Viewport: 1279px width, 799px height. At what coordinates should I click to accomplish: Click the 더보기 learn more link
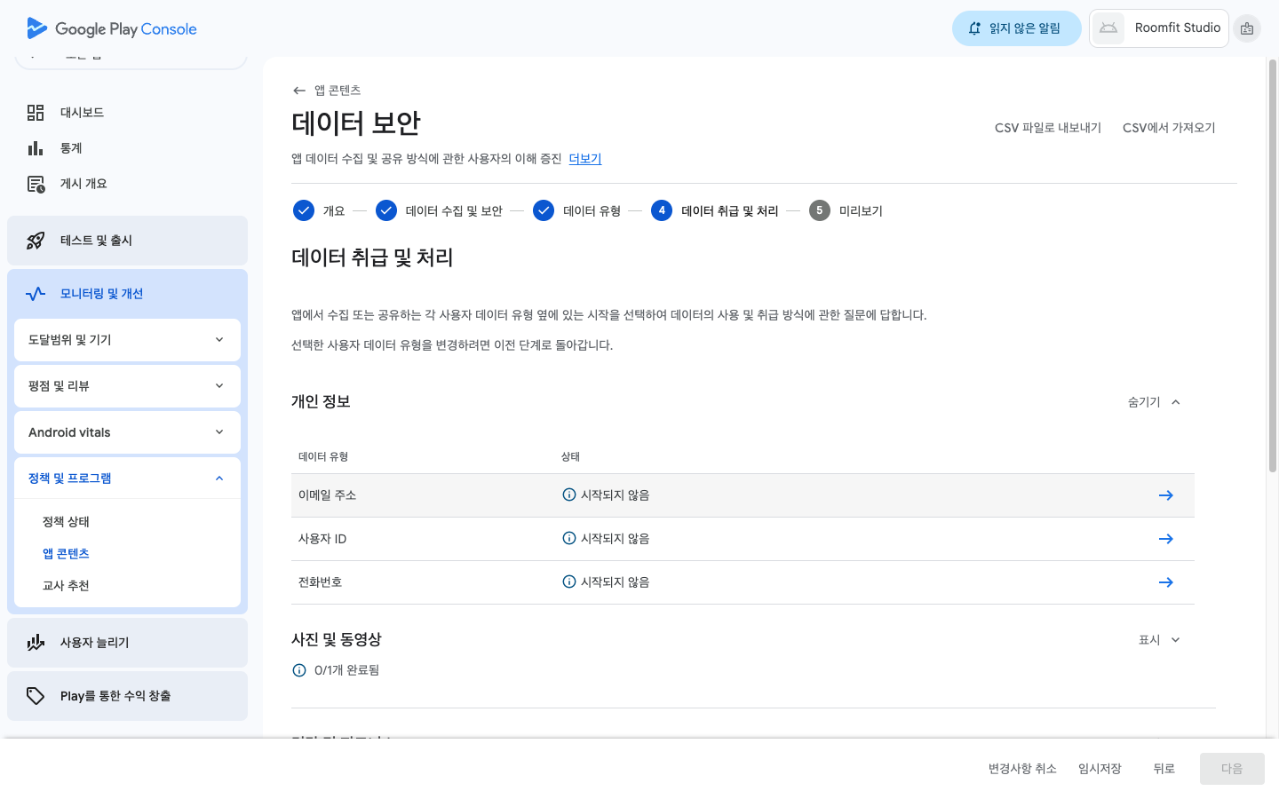584,159
